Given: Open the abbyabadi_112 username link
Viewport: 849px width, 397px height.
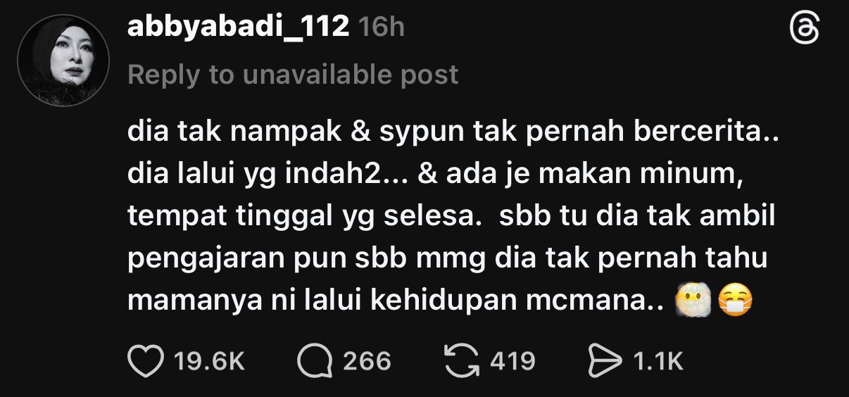Looking at the screenshot, I should coord(238,27).
